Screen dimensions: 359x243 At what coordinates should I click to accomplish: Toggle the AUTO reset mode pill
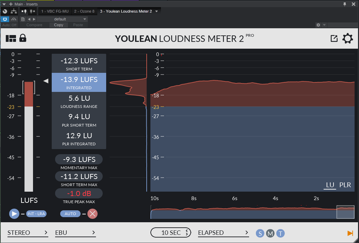(x=70, y=214)
